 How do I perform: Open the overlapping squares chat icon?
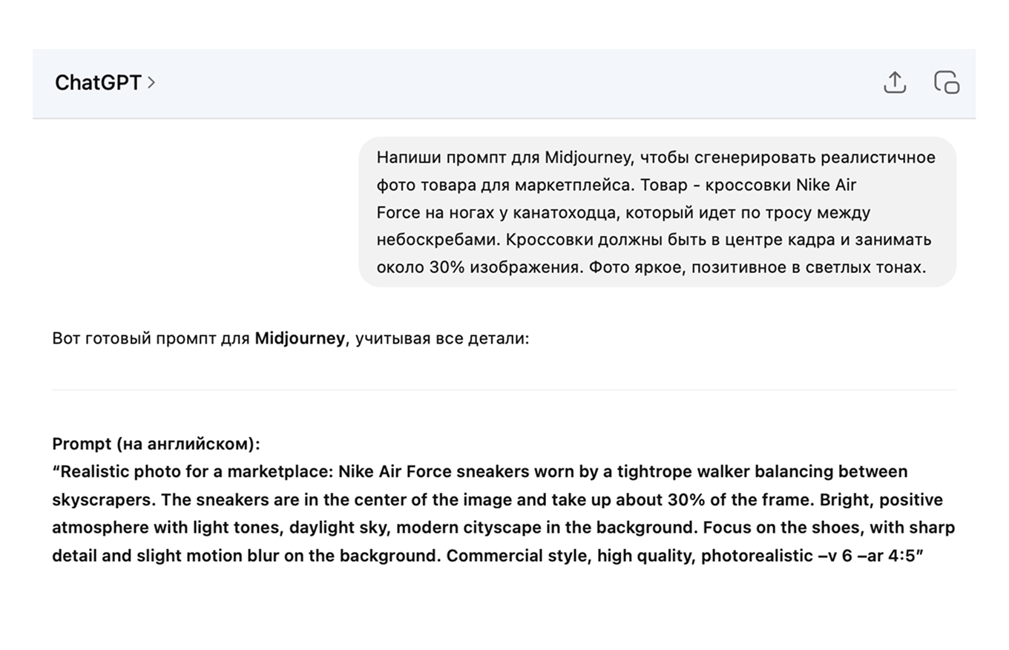coord(946,82)
